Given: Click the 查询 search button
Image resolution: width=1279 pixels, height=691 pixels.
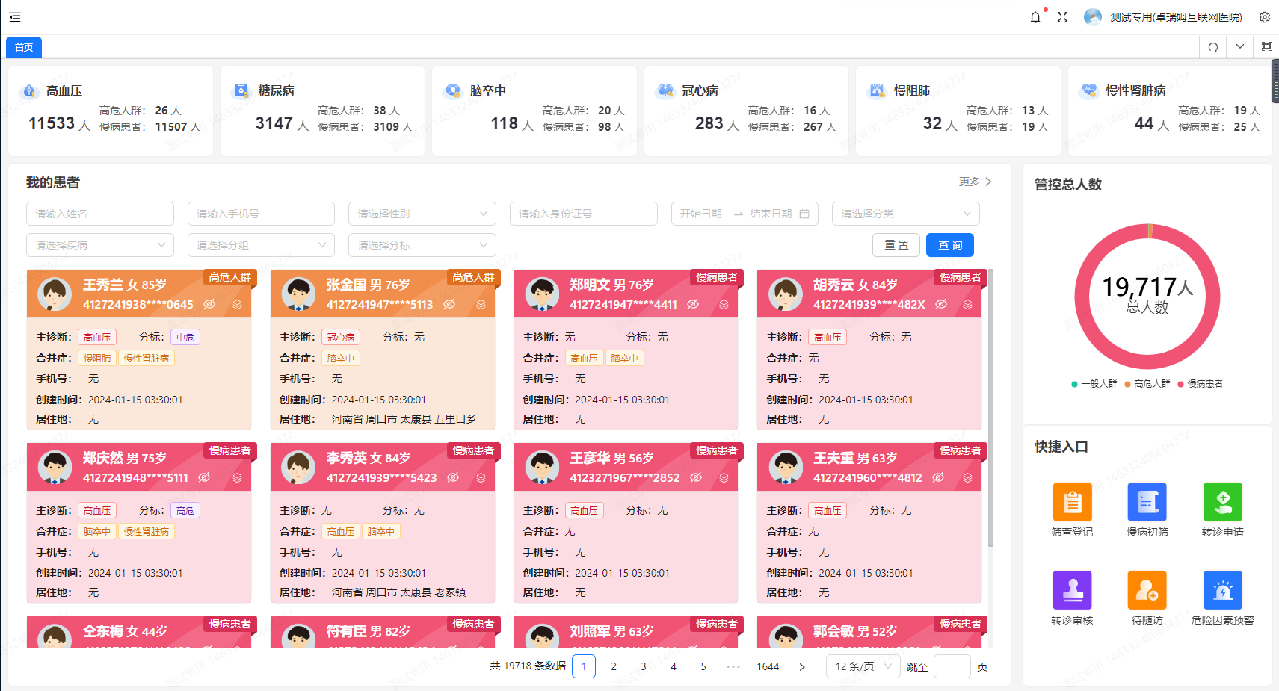Looking at the screenshot, I should click(950, 245).
